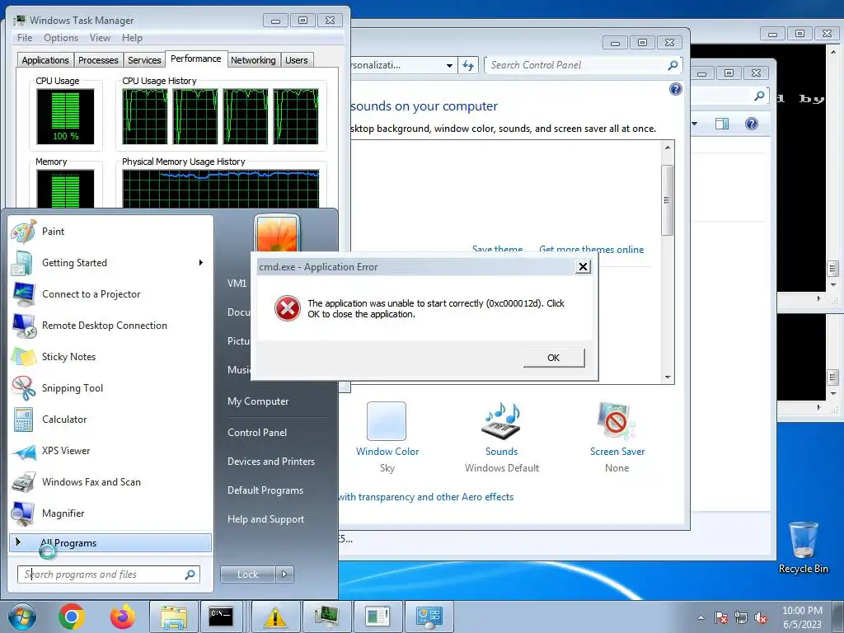Close the cmd.exe Application Error dialog
Viewport: 844px width, 633px height.
(x=583, y=266)
